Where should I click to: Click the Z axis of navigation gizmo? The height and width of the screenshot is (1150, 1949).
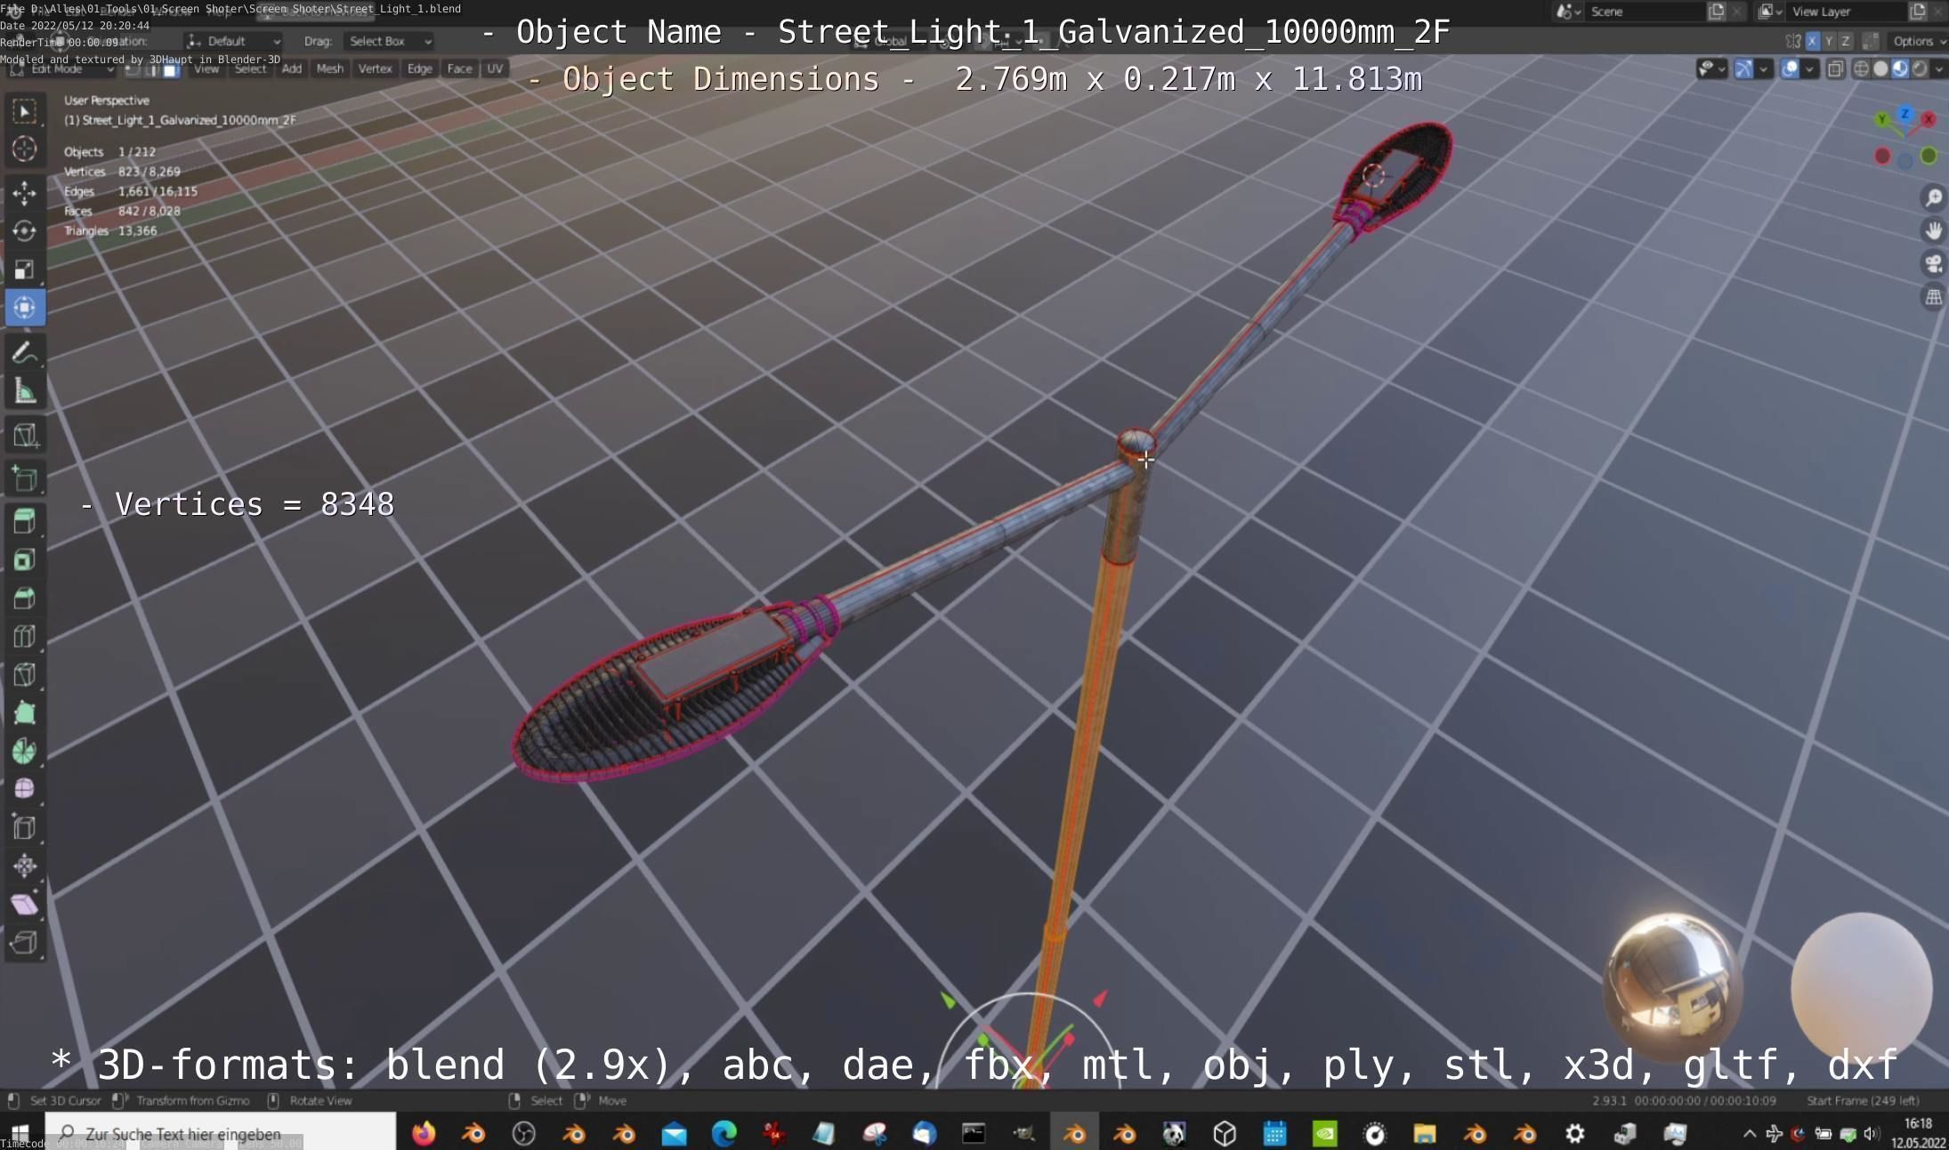click(x=1905, y=114)
